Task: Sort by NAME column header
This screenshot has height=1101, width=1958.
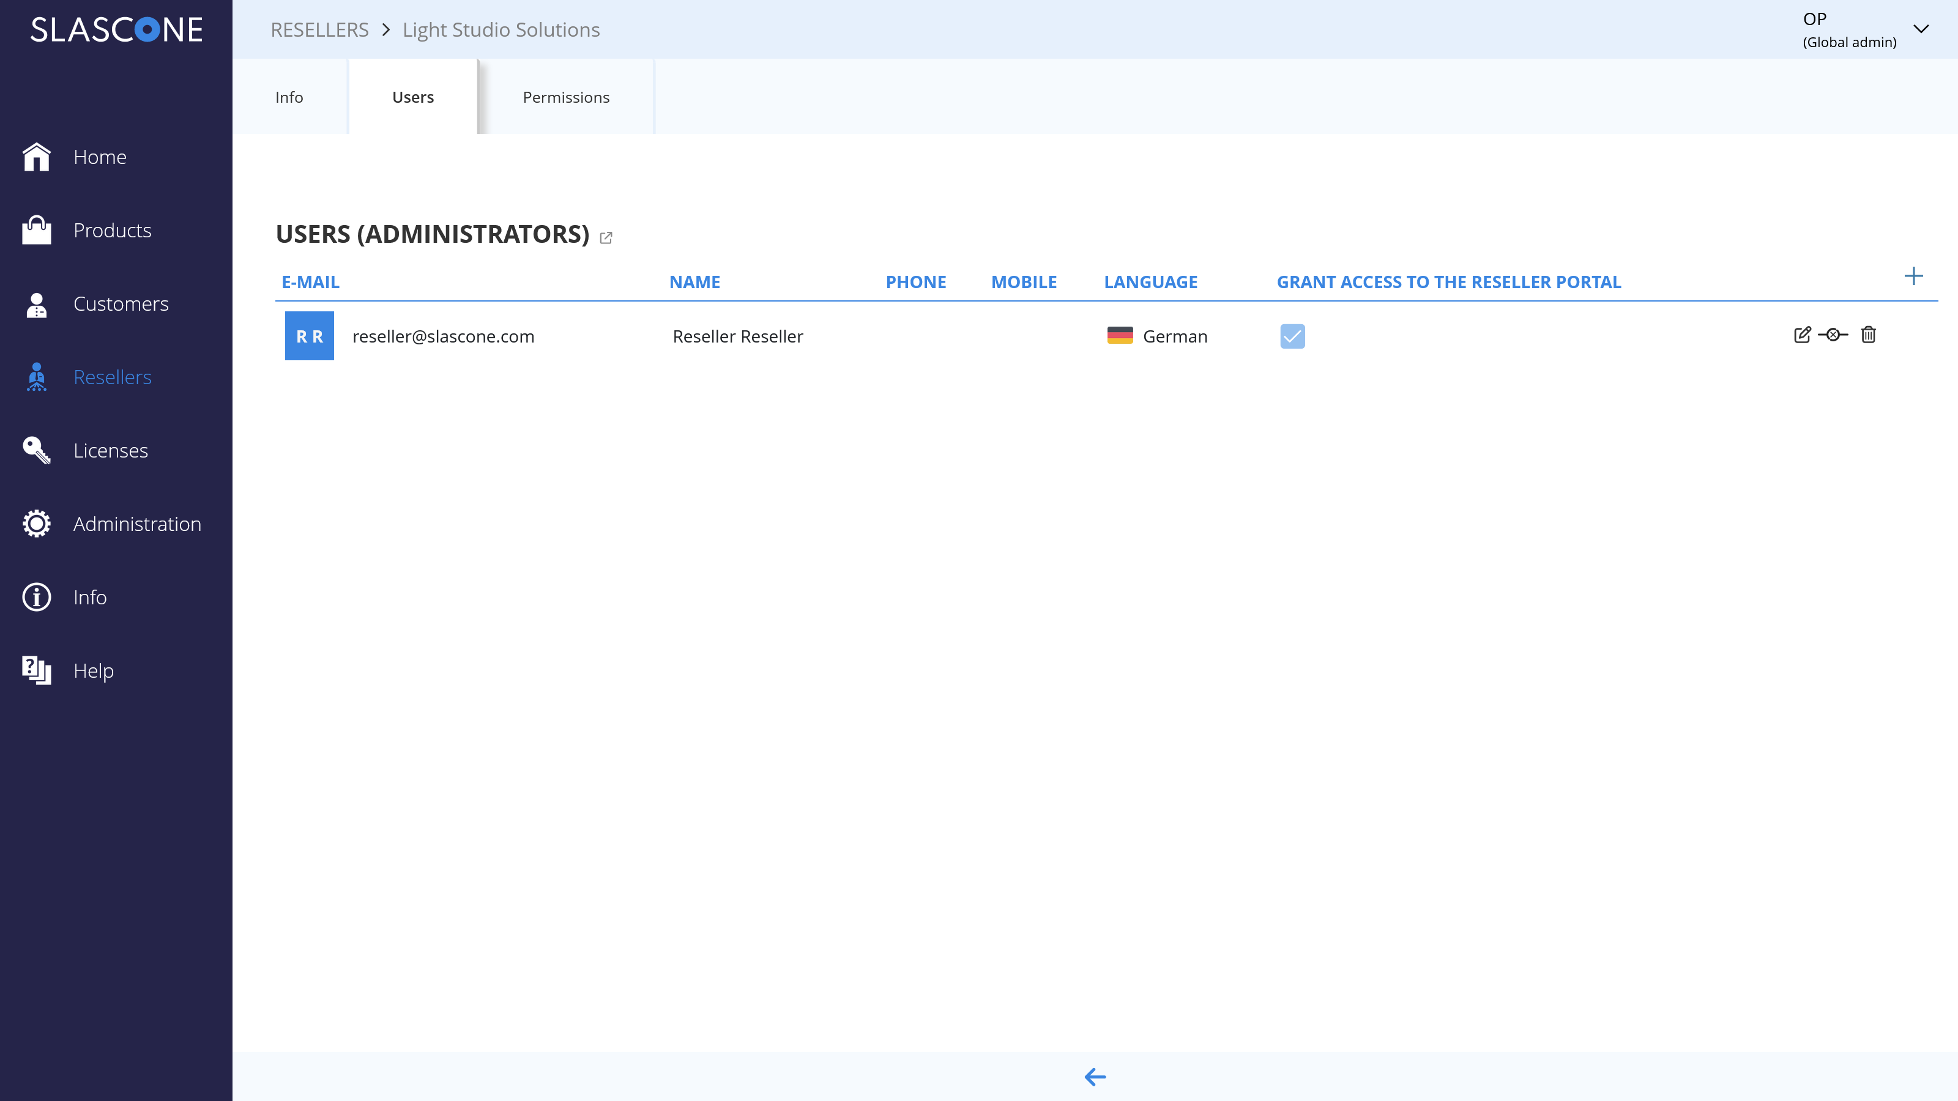Action: (694, 282)
